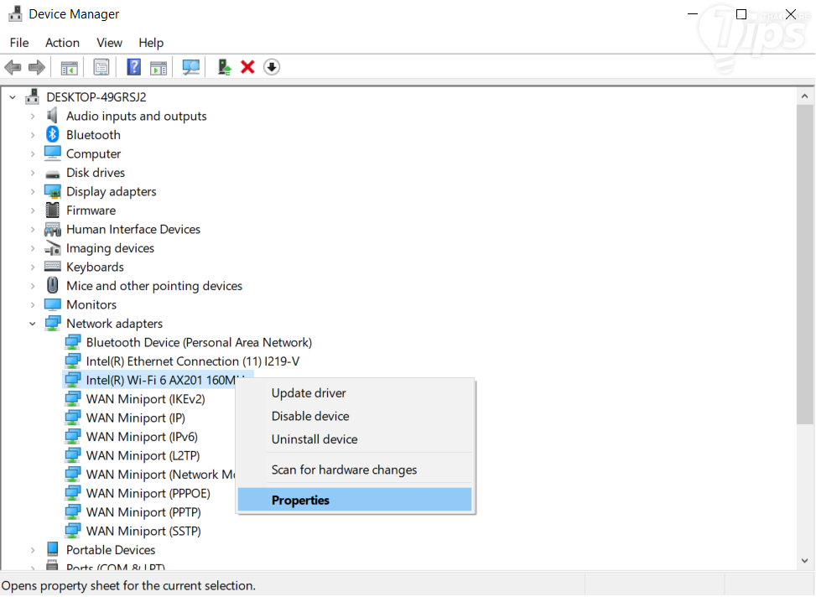Click Scan for hardware changes monitor toolbar icon
The height and width of the screenshot is (597, 816).
pos(190,67)
